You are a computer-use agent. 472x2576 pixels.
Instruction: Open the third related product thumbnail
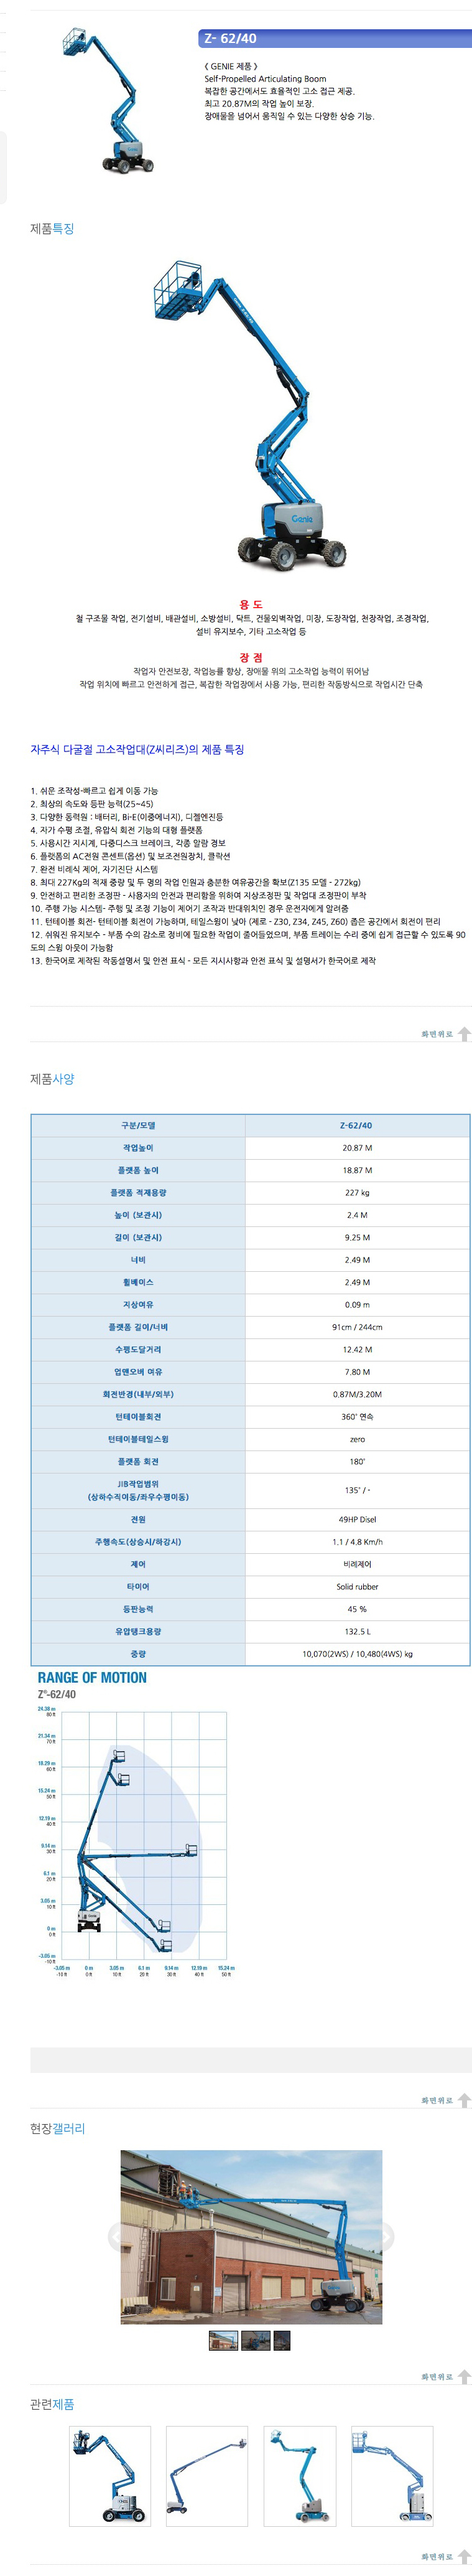click(x=300, y=2476)
